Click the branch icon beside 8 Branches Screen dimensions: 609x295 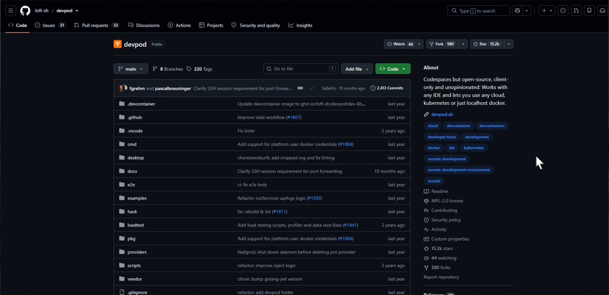pyautogui.click(x=155, y=69)
